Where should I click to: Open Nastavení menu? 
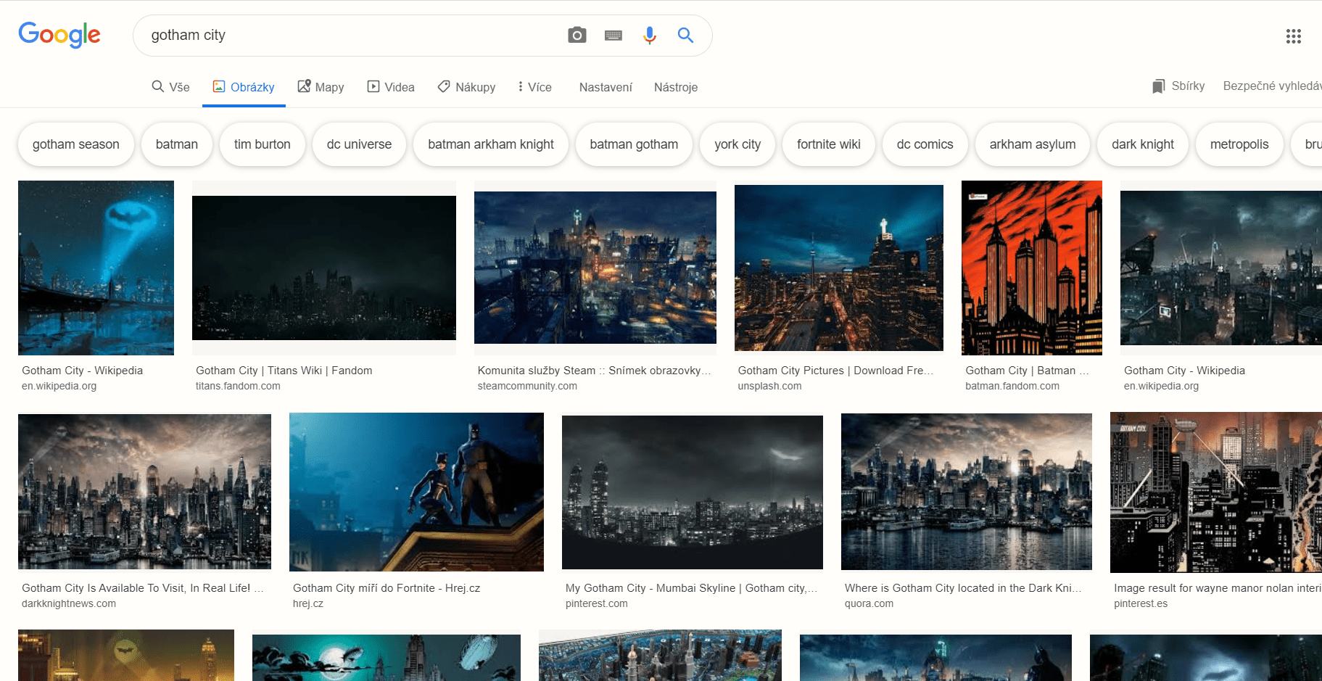[606, 87]
